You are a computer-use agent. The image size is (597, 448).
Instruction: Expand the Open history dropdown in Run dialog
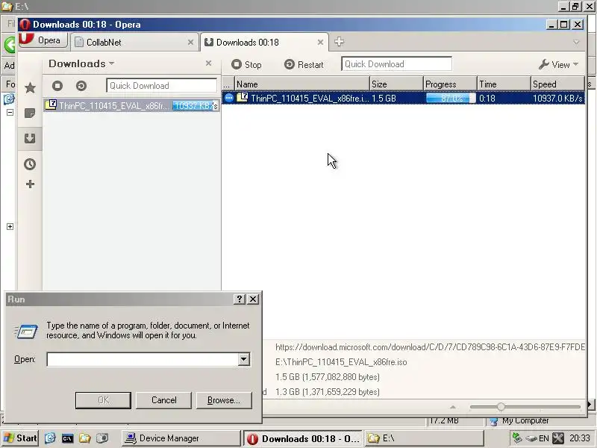pyautogui.click(x=244, y=359)
